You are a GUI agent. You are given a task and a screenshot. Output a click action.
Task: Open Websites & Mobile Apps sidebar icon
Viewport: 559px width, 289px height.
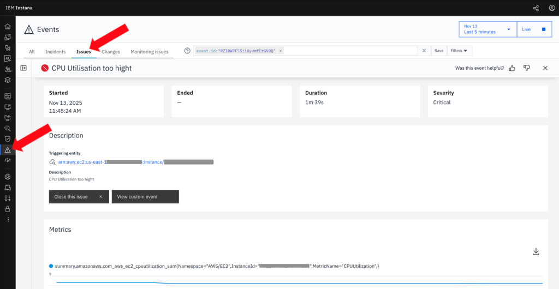click(8, 38)
